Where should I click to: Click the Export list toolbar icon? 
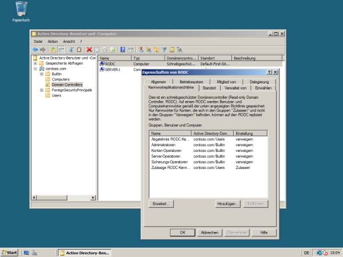113,50
